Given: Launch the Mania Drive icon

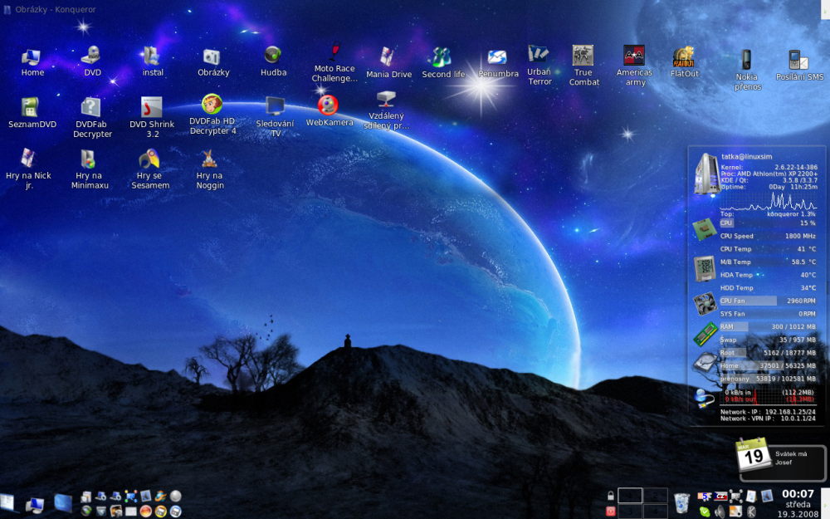Looking at the screenshot, I should (x=388, y=64).
